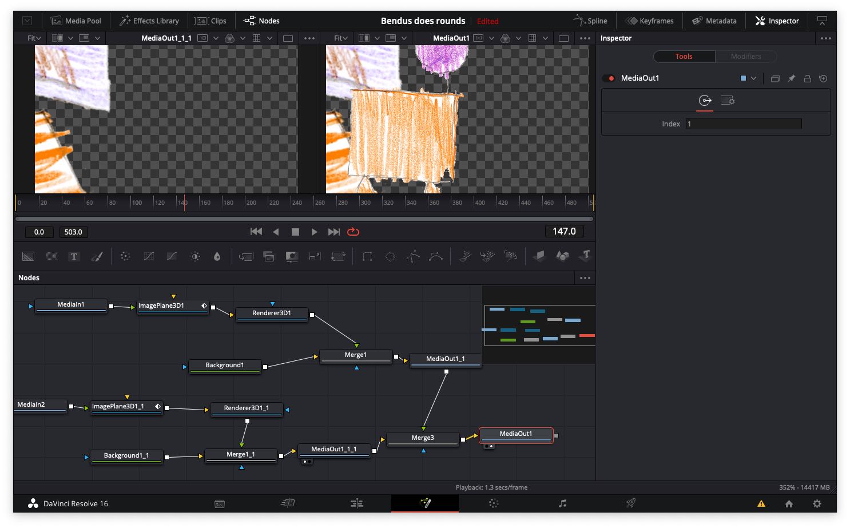Toggle the keyframe diamond on ImagePlane3D1 node

pyautogui.click(x=204, y=305)
